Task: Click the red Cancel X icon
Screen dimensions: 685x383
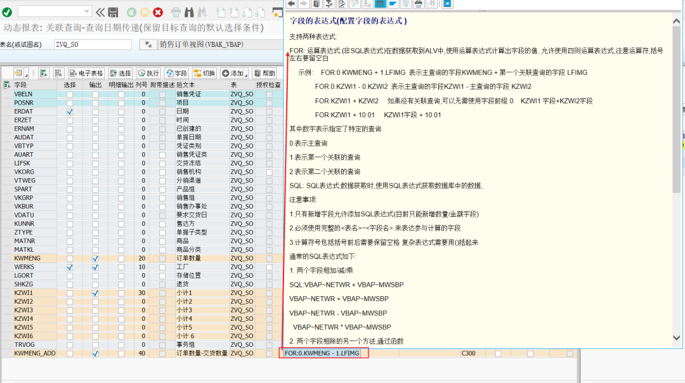Action: 158,13
